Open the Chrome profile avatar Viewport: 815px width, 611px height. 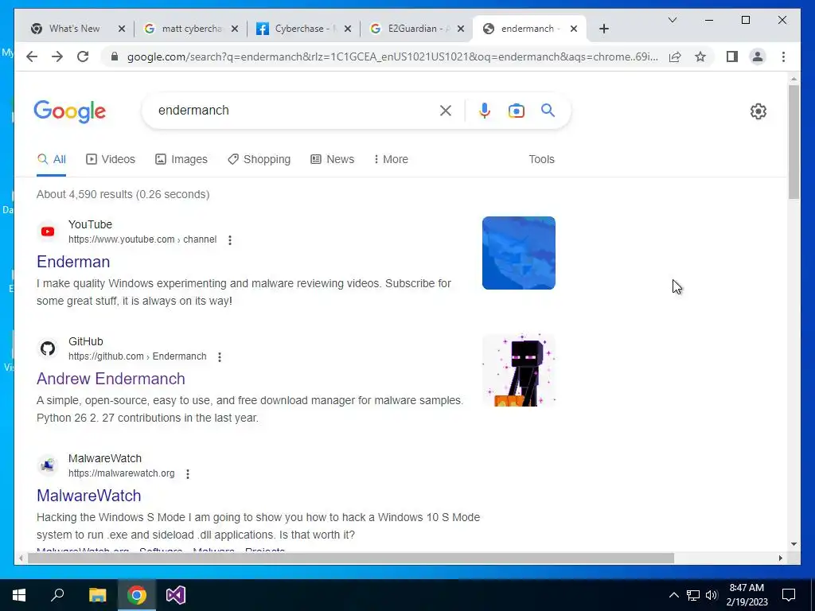click(758, 56)
